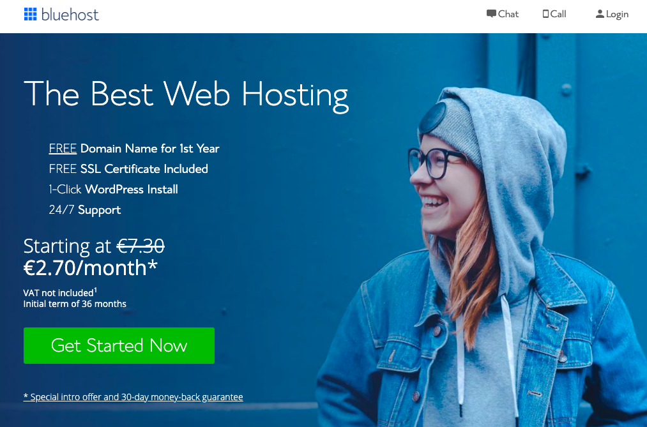Click the bluehost blue grid logo icon

(30, 14)
